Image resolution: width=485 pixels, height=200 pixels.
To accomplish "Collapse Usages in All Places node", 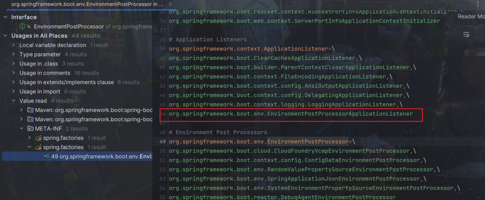I will [x=5, y=36].
